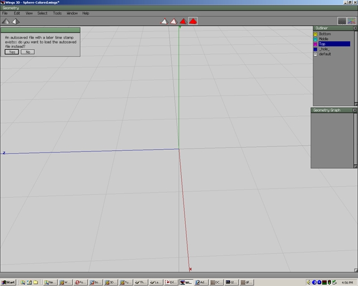Screen dimensions: 358x286
Task: Open the File menu
Action: point(5,13)
